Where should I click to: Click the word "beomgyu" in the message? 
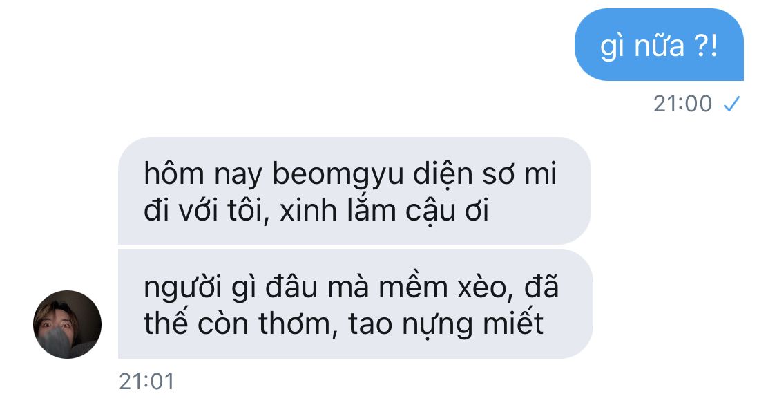pyautogui.click(x=338, y=176)
